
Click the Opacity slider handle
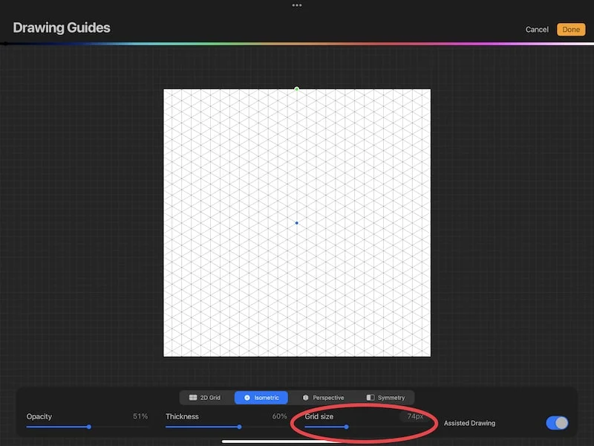[89, 427]
